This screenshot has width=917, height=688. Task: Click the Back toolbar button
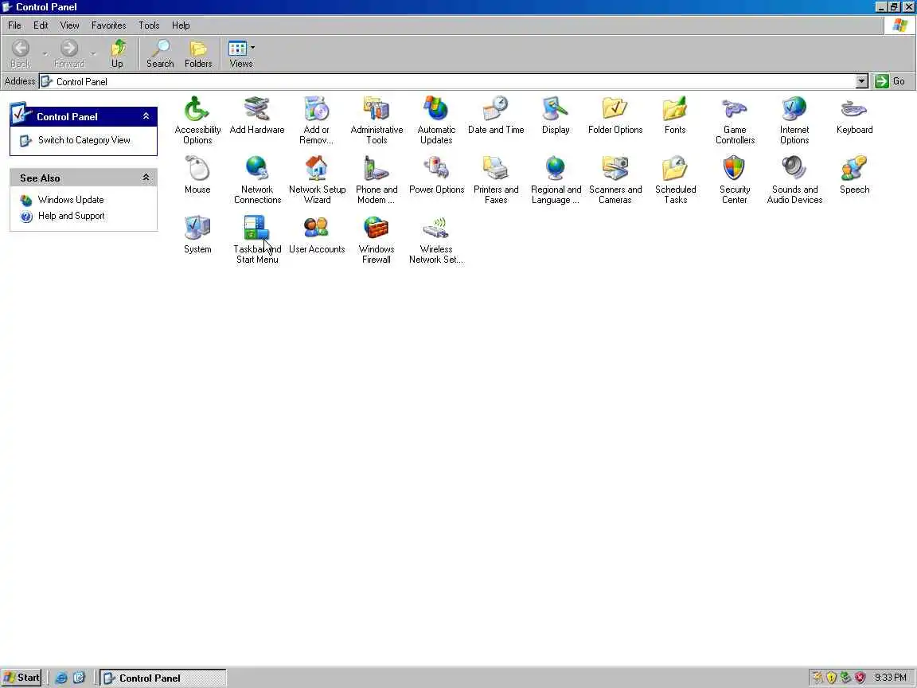click(21, 54)
